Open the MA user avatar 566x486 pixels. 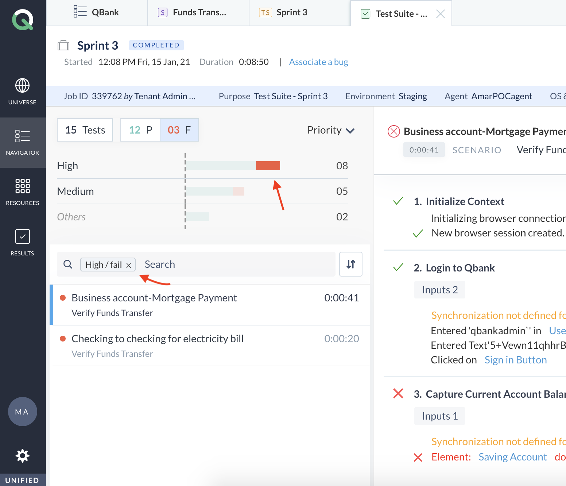pos(22,412)
